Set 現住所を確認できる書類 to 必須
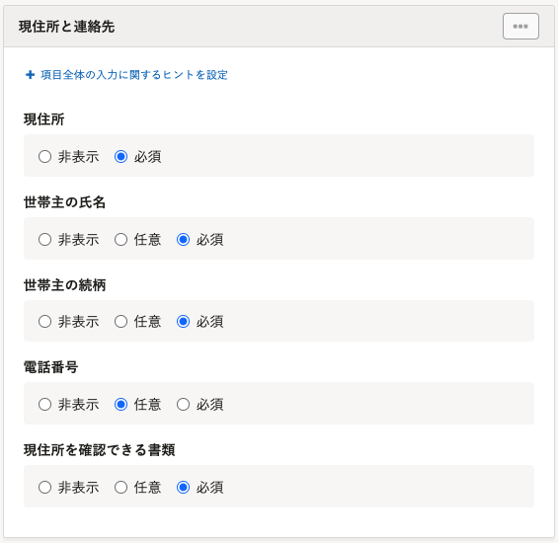 pyautogui.click(x=184, y=488)
